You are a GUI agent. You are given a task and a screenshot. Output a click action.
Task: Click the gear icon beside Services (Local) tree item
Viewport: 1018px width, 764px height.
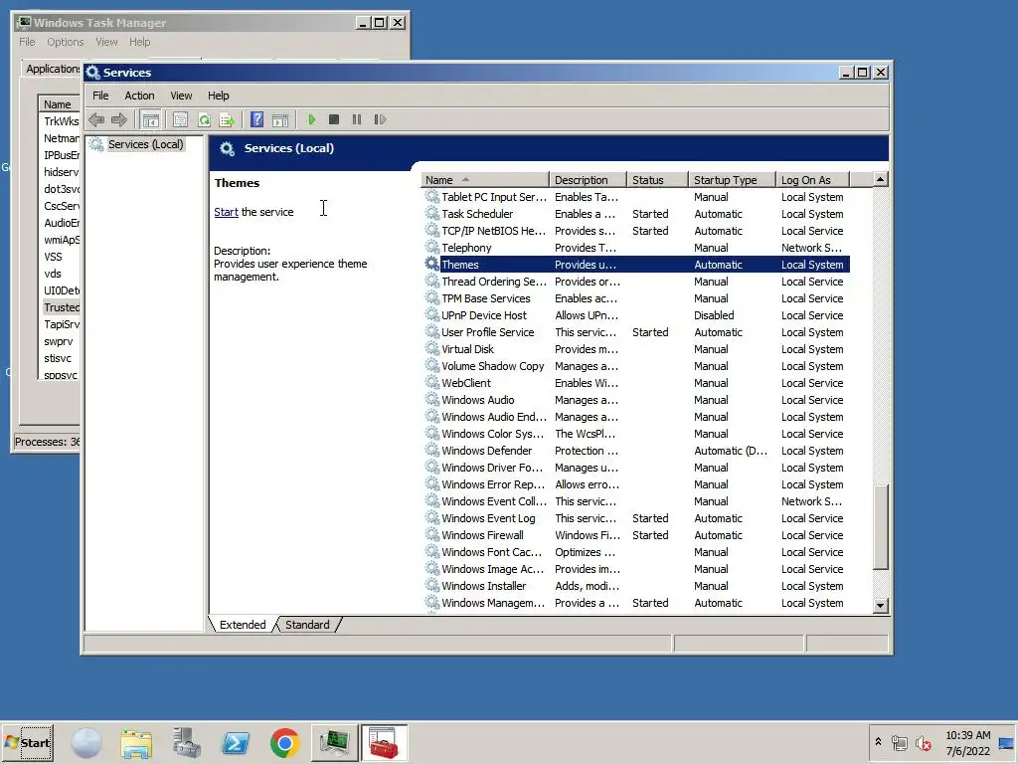[x=96, y=144]
